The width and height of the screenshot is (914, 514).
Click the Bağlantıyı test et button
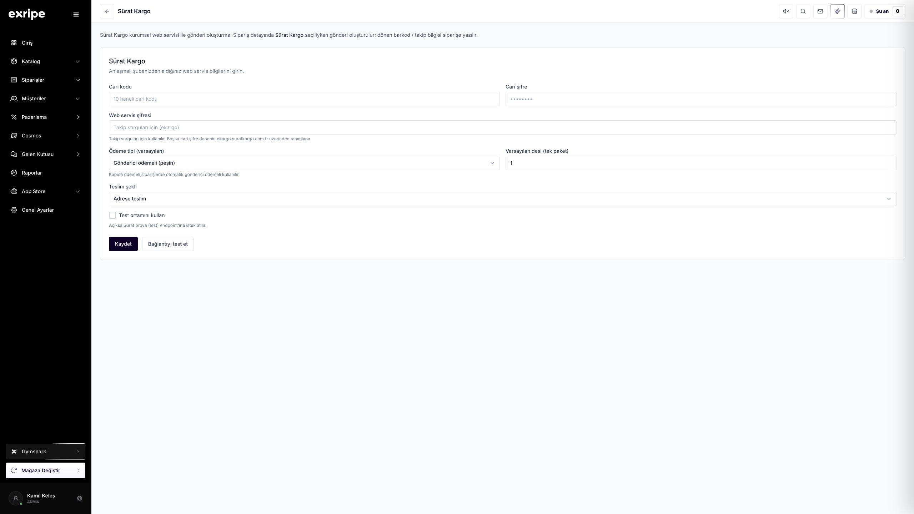click(168, 244)
